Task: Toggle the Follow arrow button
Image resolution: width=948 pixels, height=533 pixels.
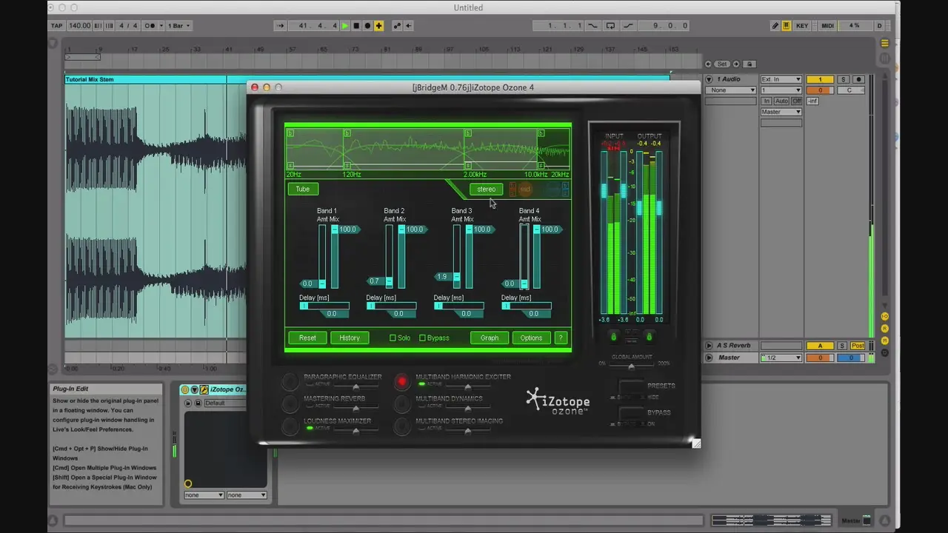Action: [x=280, y=26]
